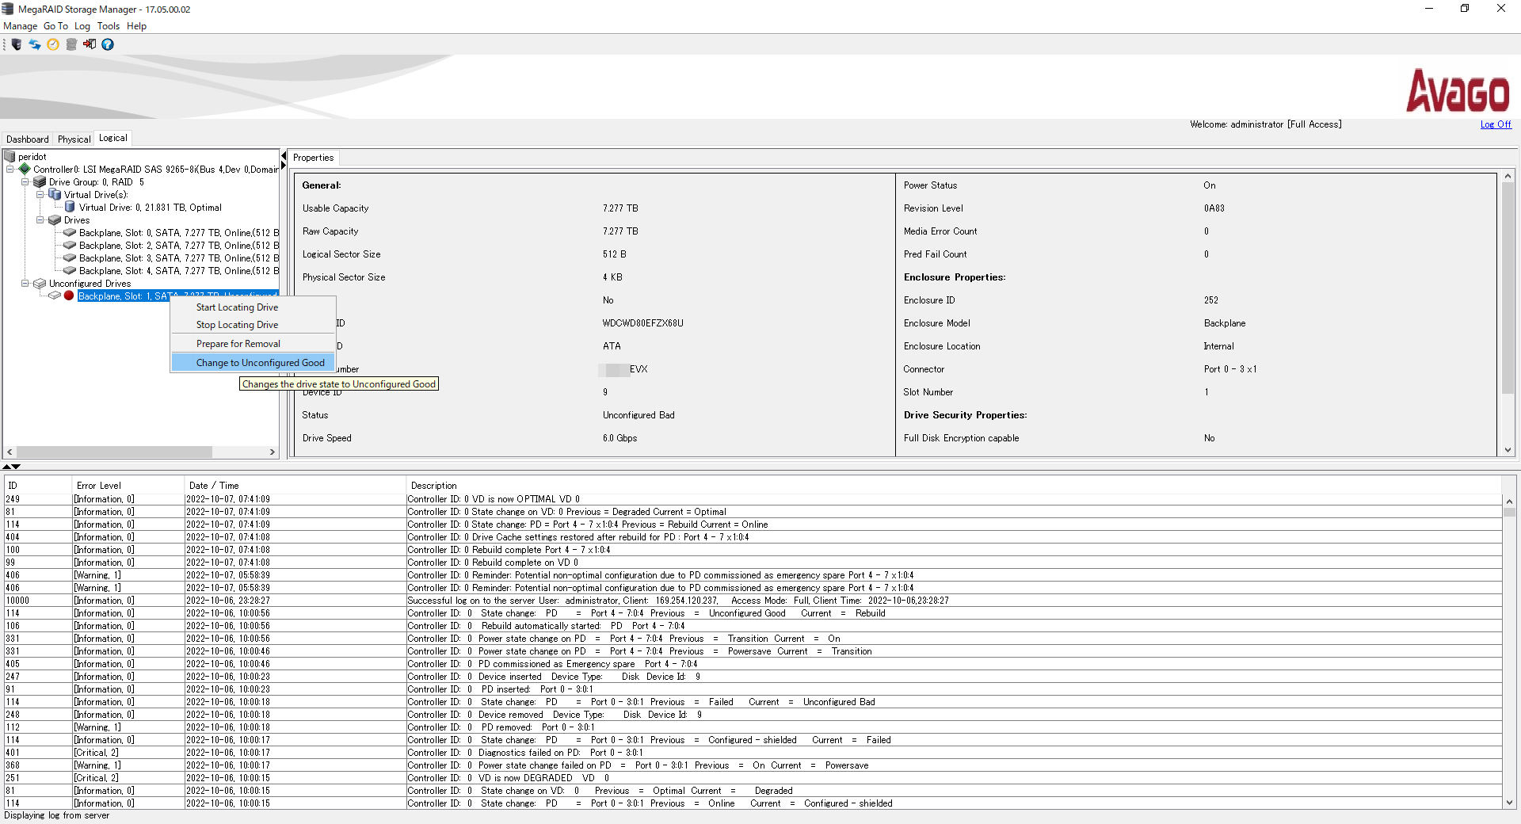
Task: Open the Log menu
Action: coord(82,26)
